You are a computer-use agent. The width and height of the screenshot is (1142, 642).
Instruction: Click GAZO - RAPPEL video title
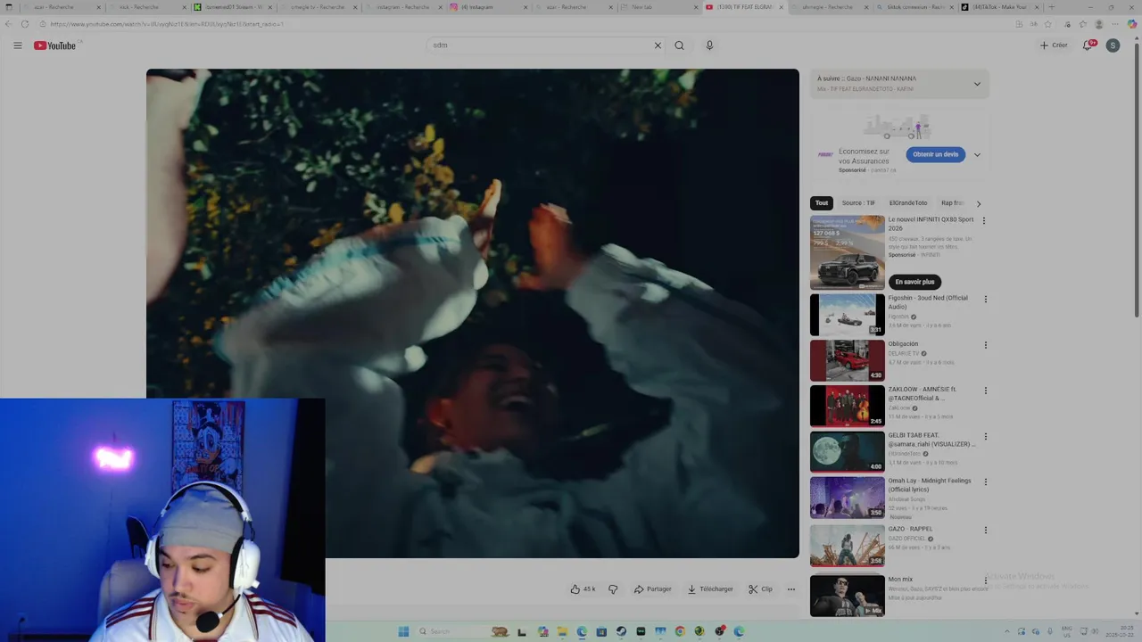[910, 529]
